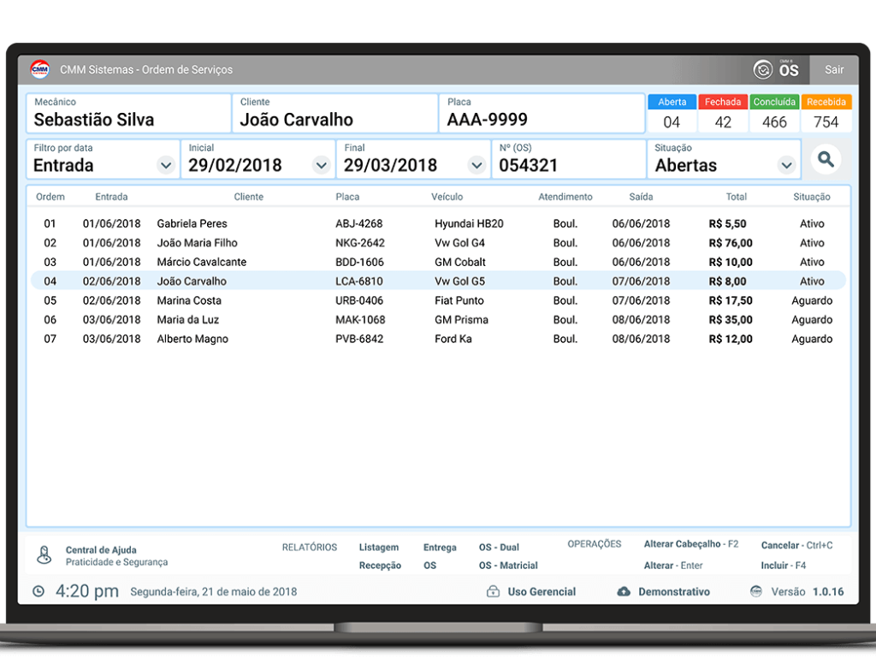Click the Nº (OS) input field

568,165
